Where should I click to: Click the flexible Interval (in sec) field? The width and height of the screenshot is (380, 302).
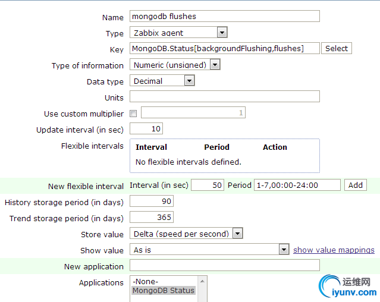(x=207, y=185)
